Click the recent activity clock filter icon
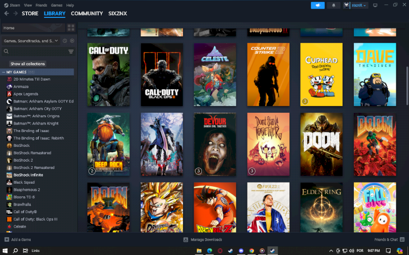The width and height of the screenshot is (409, 255). [65, 41]
